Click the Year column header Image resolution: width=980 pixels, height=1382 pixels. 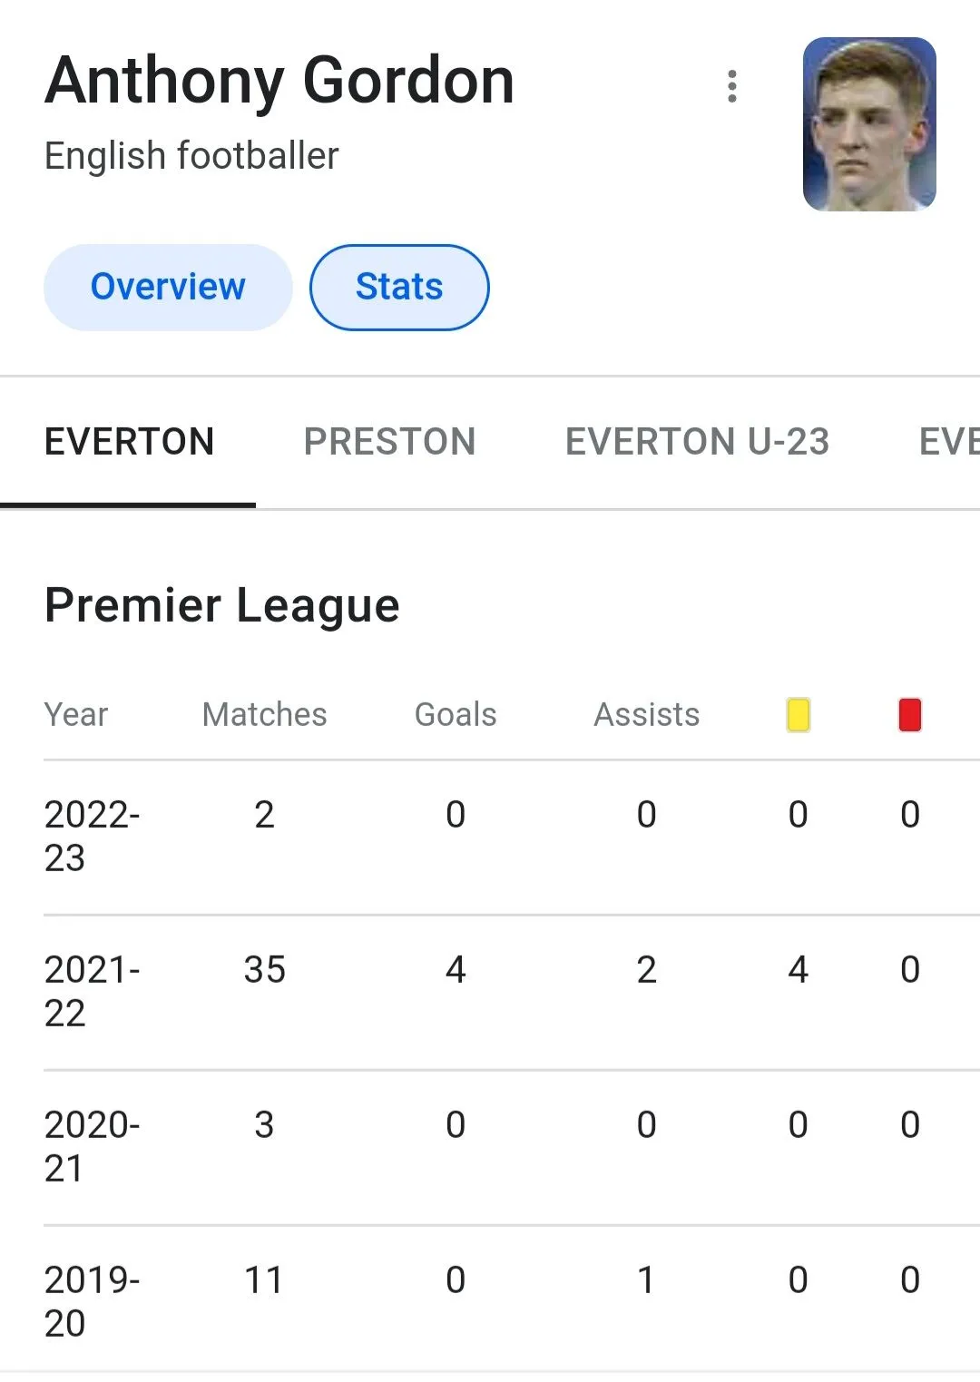(x=76, y=715)
